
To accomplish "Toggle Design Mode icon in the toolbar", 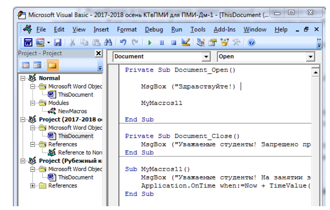I will (x=186, y=43).
